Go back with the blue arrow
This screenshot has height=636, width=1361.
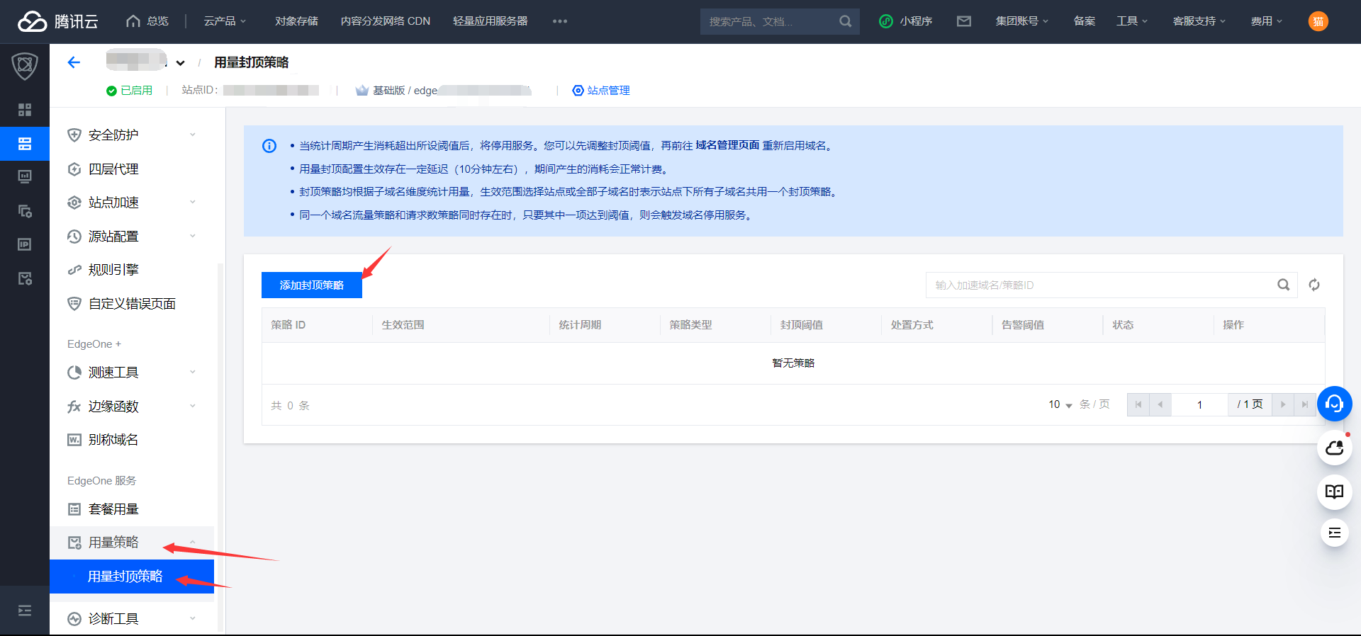pos(74,62)
